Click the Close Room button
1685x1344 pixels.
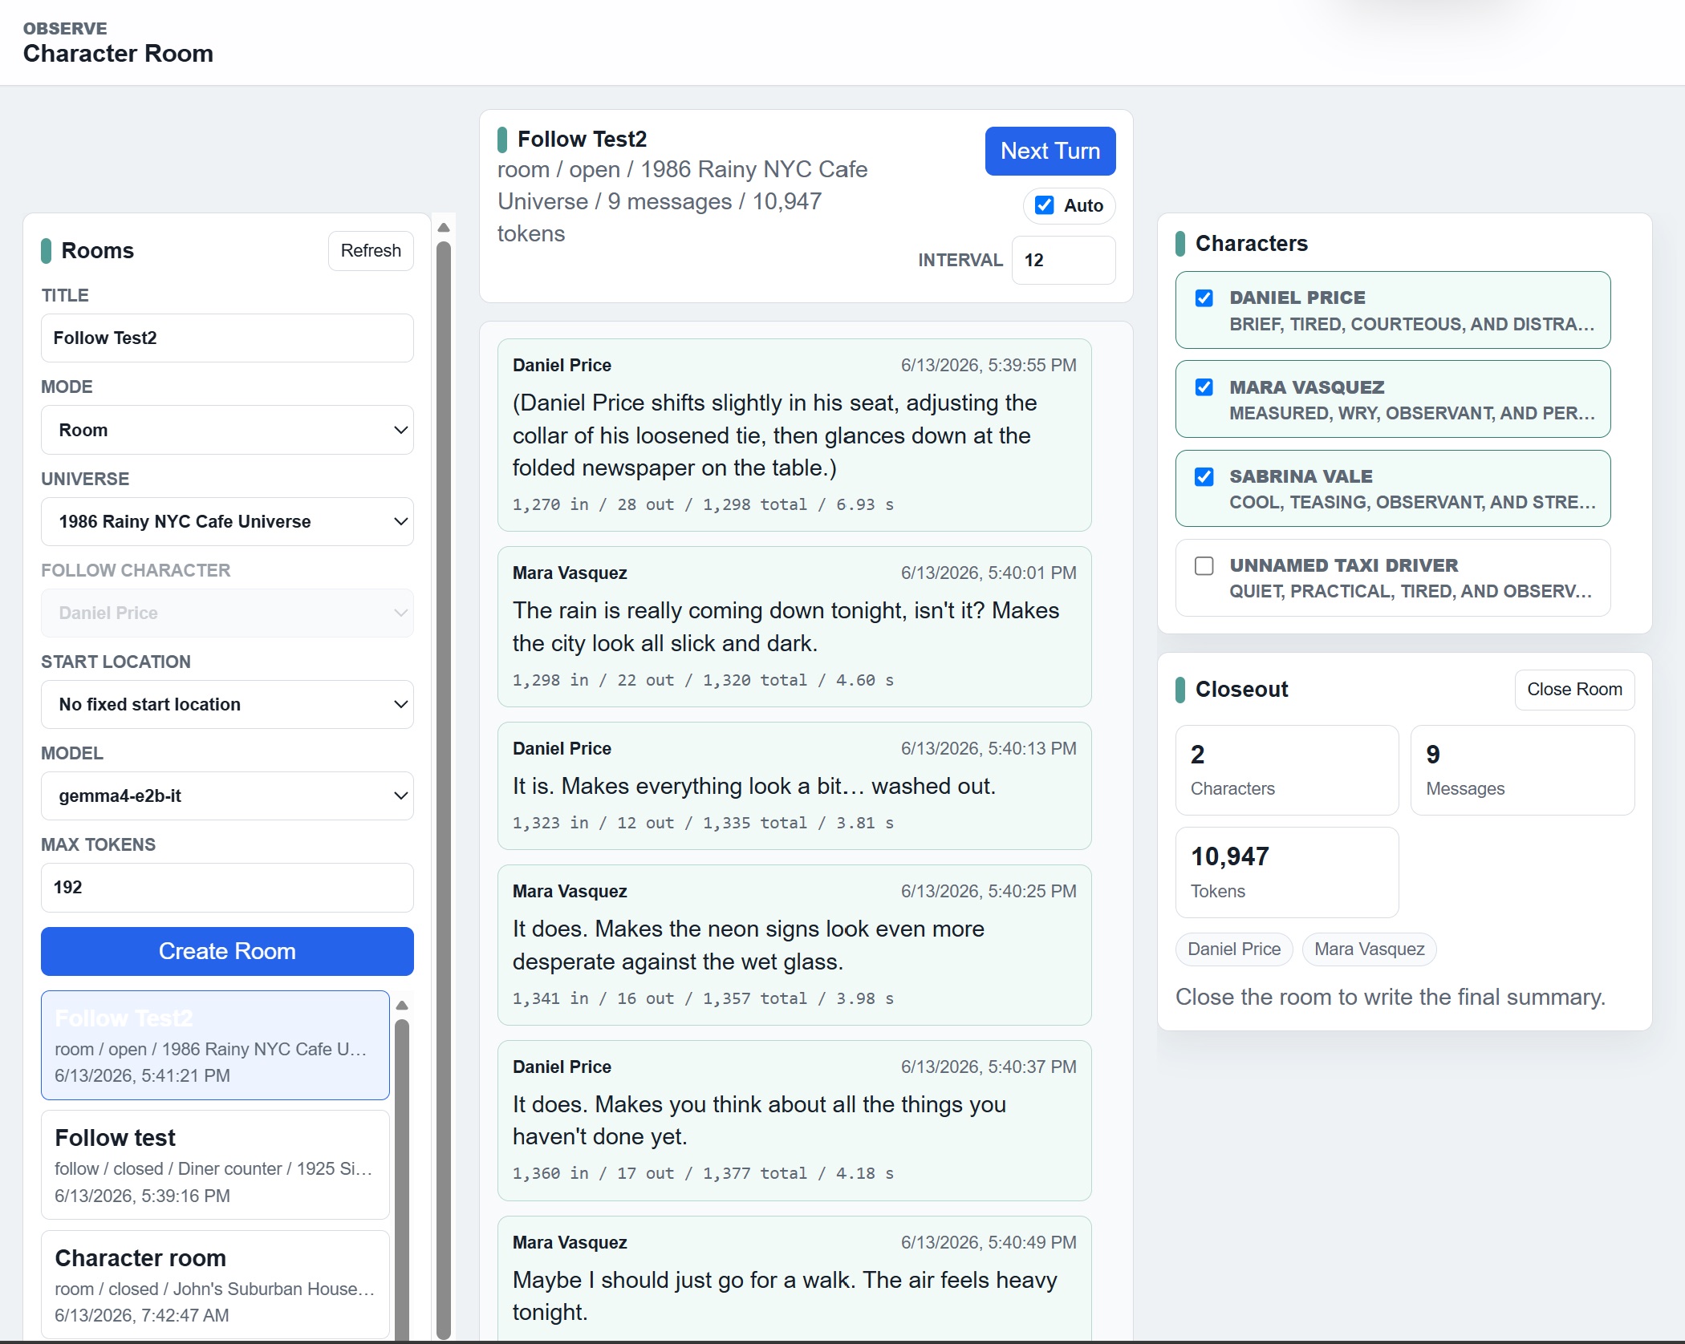click(1574, 690)
